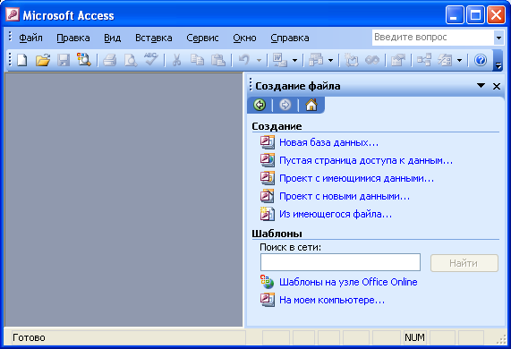Click Пустая страница доступа к данным link
The image size is (511, 349).
click(366, 160)
